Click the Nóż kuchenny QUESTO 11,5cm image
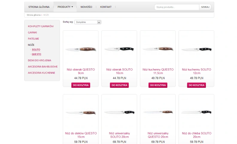This screenshot has height=144, width=237. (158, 49)
